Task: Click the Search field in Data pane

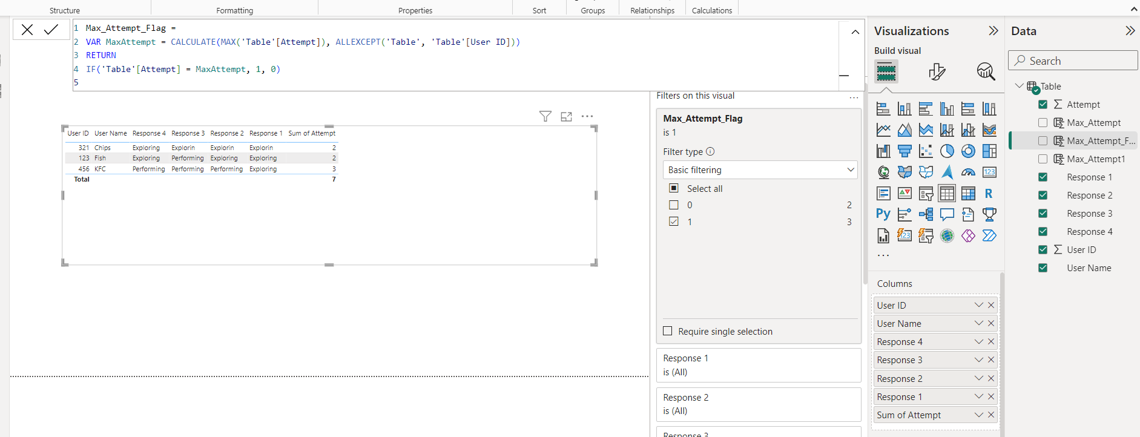Action: click(x=1073, y=61)
